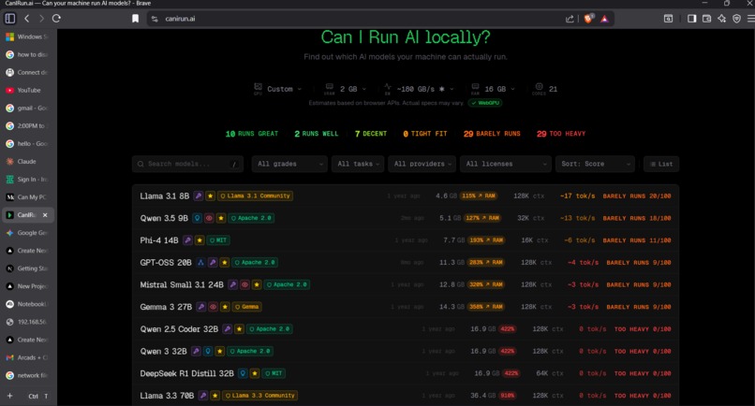Viewport: 755px width, 406px height.
Task: Focus the Search models input field
Action: click(x=187, y=164)
